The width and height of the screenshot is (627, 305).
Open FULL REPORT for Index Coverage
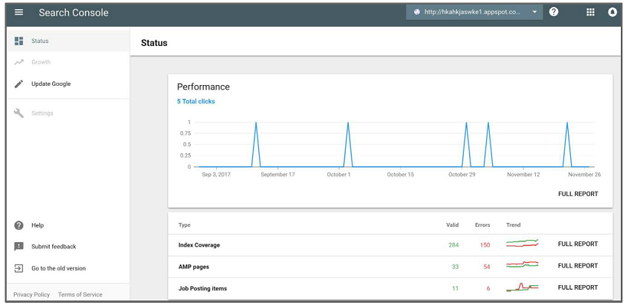click(x=578, y=244)
